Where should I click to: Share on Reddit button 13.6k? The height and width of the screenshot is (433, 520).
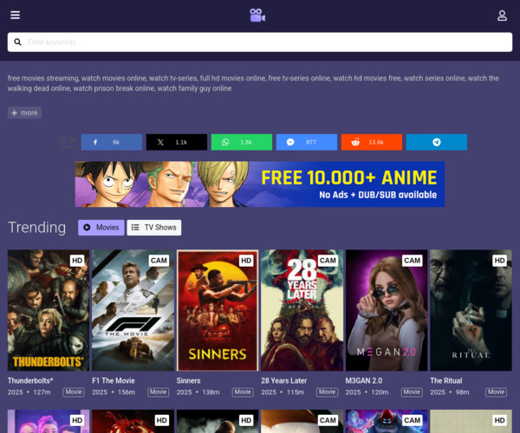tap(372, 142)
